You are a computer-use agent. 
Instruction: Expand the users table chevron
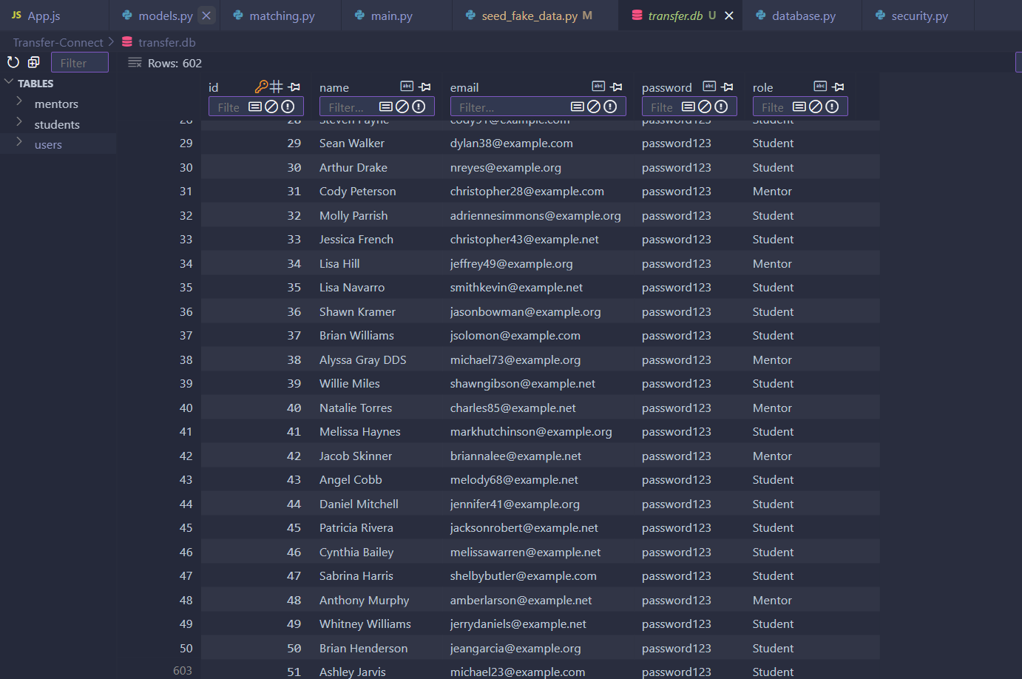19,142
